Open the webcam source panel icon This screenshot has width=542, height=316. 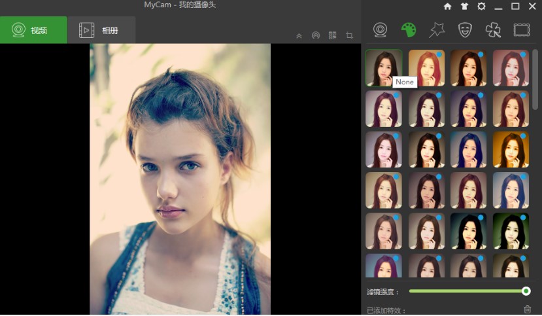point(381,30)
